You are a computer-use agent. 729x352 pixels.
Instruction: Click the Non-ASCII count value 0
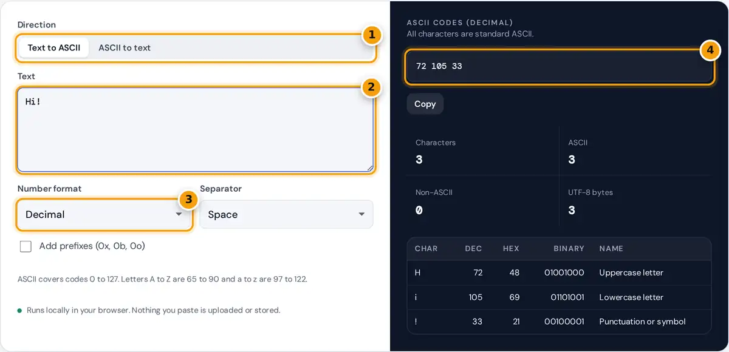tap(419, 211)
